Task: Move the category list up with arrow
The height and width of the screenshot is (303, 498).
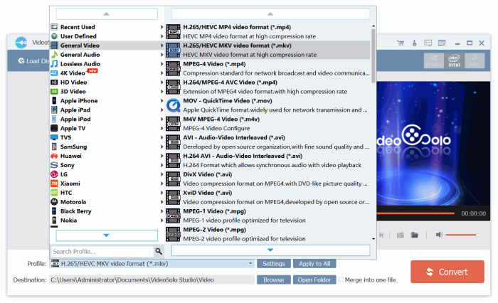Action: (107, 14)
